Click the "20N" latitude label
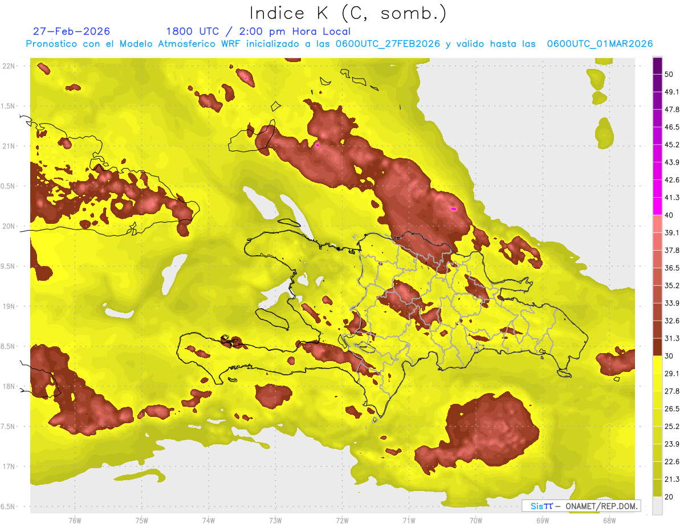The width and height of the screenshot is (684, 528). click(9, 226)
